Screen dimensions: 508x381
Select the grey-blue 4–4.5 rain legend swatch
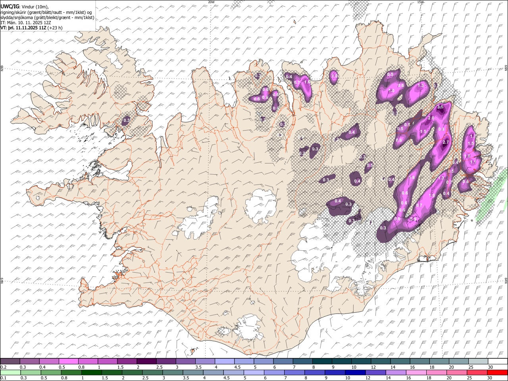(213, 372)
